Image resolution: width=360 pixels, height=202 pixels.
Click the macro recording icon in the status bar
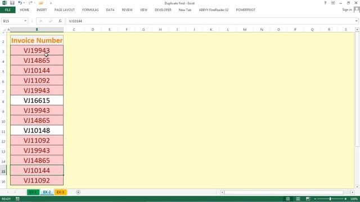[x=17, y=199]
